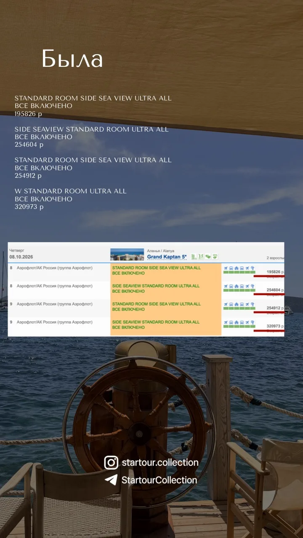This screenshot has height=538, width=303.
Task: Tap the Telegram paper plane icon
Action: coord(111,480)
